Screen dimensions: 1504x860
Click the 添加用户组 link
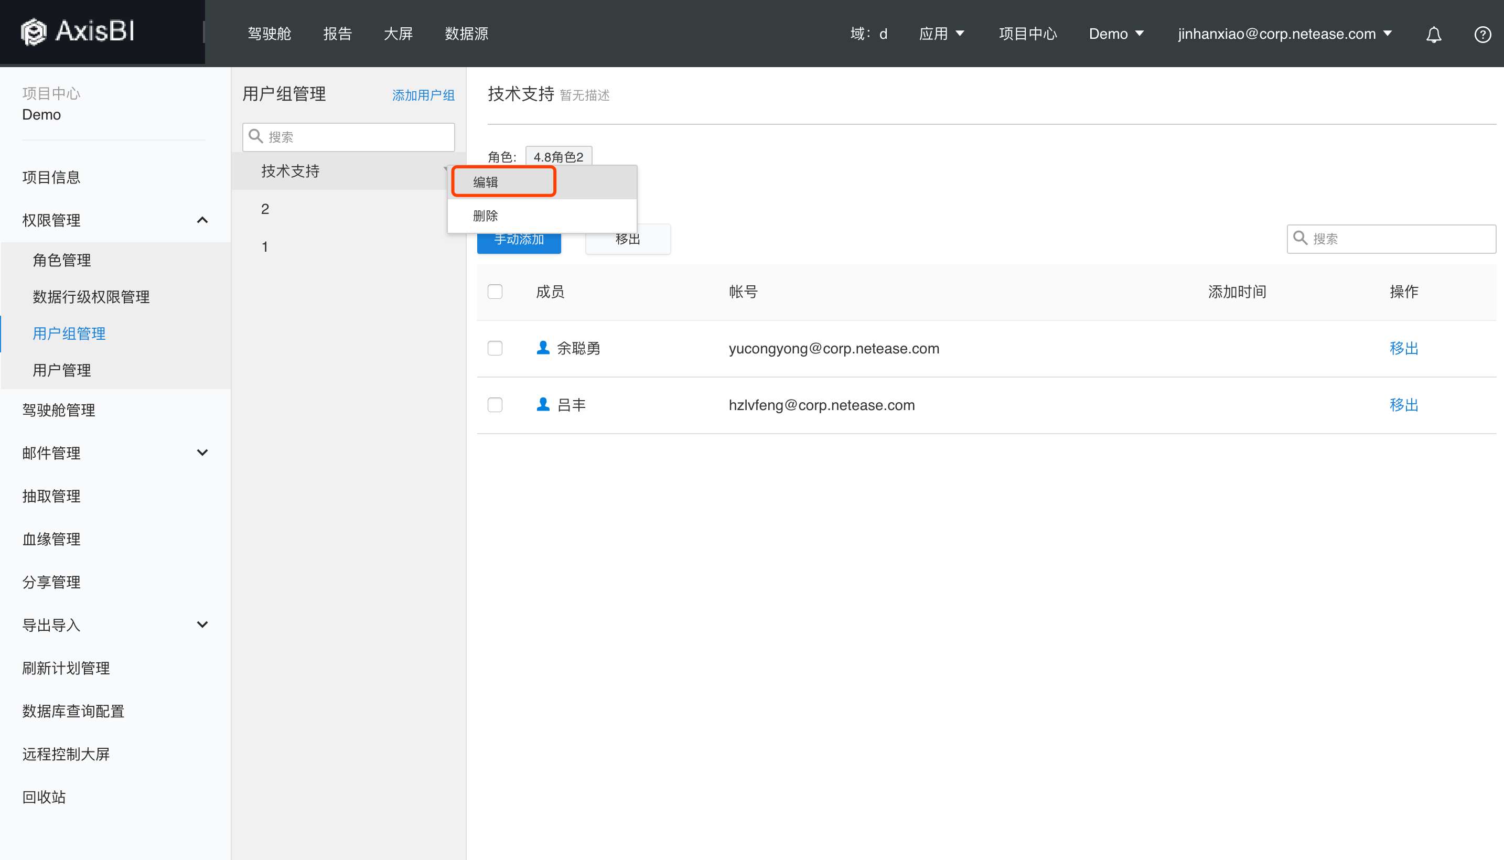point(423,95)
